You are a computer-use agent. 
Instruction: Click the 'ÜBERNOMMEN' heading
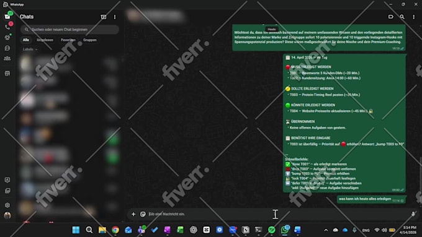point(303,121)
